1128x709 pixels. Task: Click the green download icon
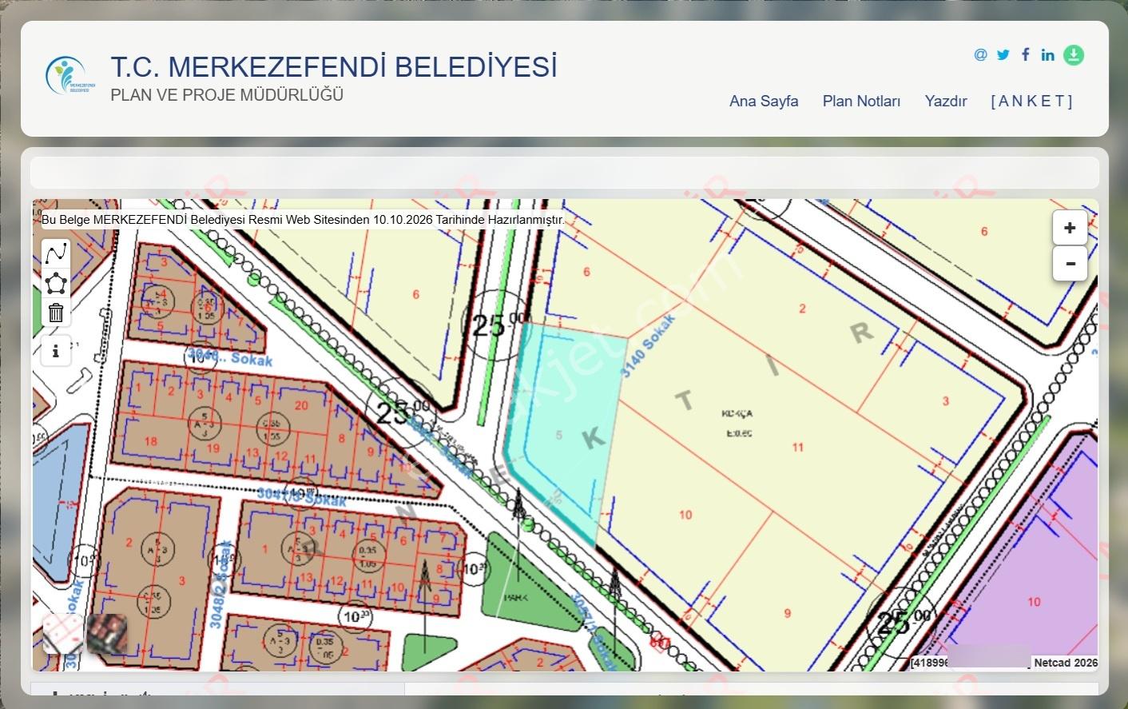[x=1074, y=55]
